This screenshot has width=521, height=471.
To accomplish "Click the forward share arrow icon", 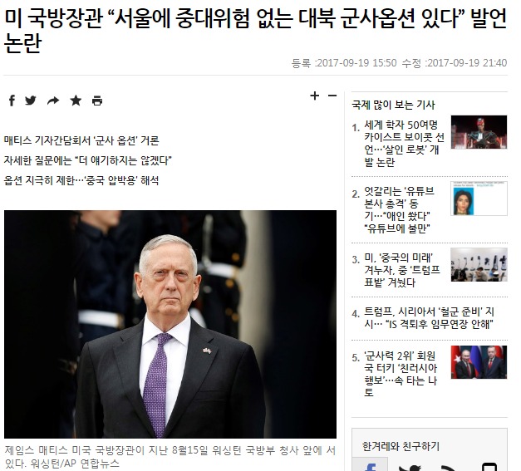I will (x=53, y=101).
